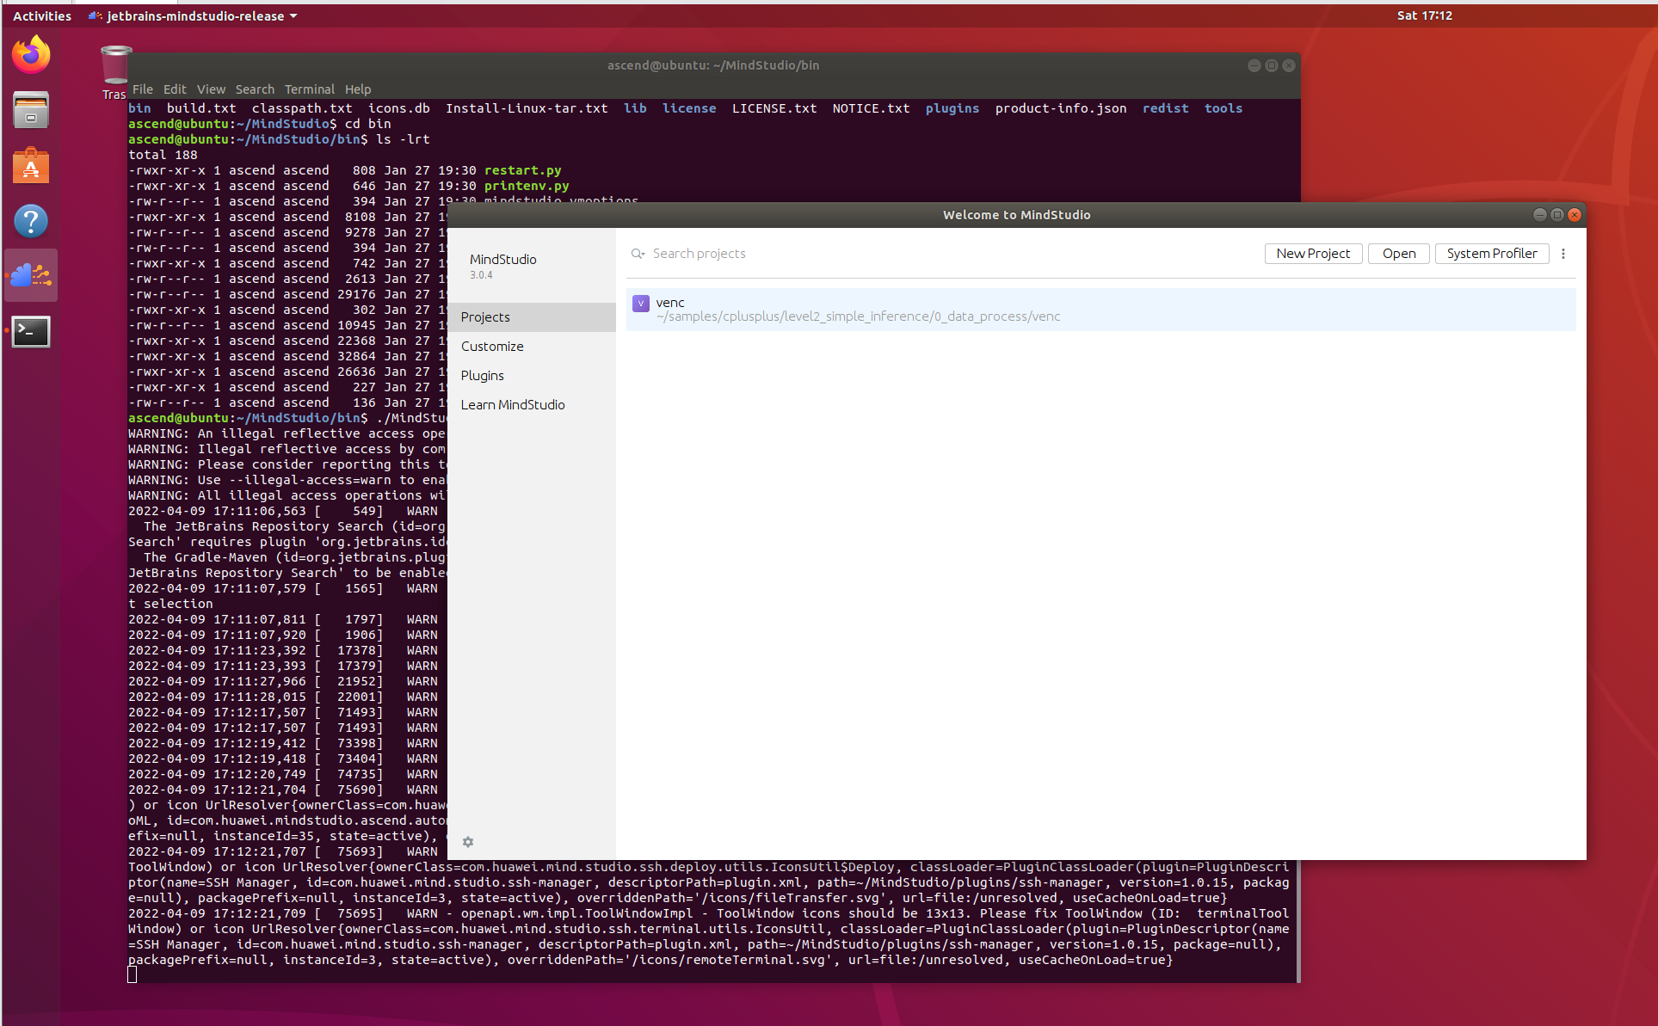Open the Terminal menu in the menu bar
The image size is (1658, 1026).
(309, 89)
